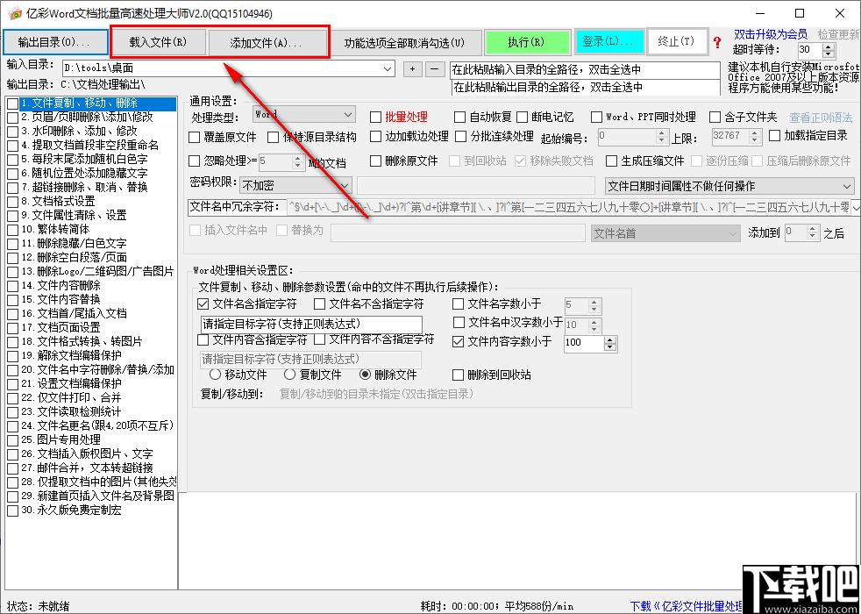Check the 删除原文件 checkbox
861x614 pixels.
click(x=375, y=161)
